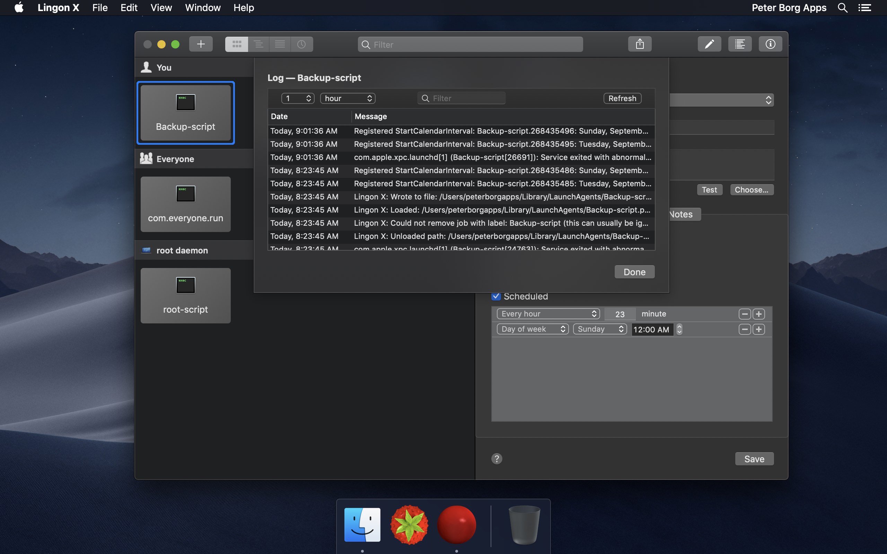Screen dimensions: 887x554
Task: Open Lingon X File menu
Action: tap(100, 8)
